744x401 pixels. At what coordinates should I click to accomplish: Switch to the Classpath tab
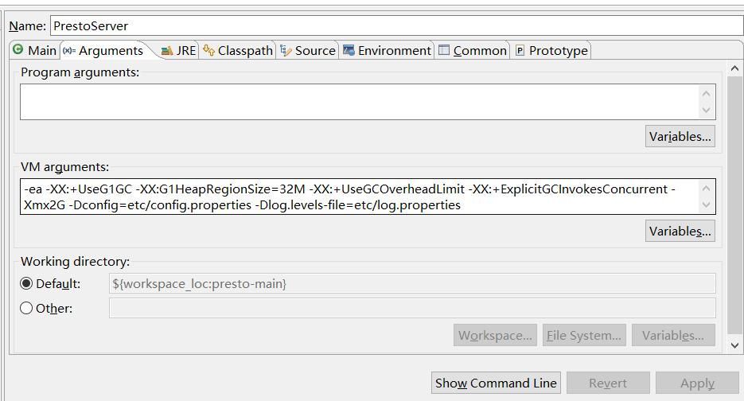point(238,50)
